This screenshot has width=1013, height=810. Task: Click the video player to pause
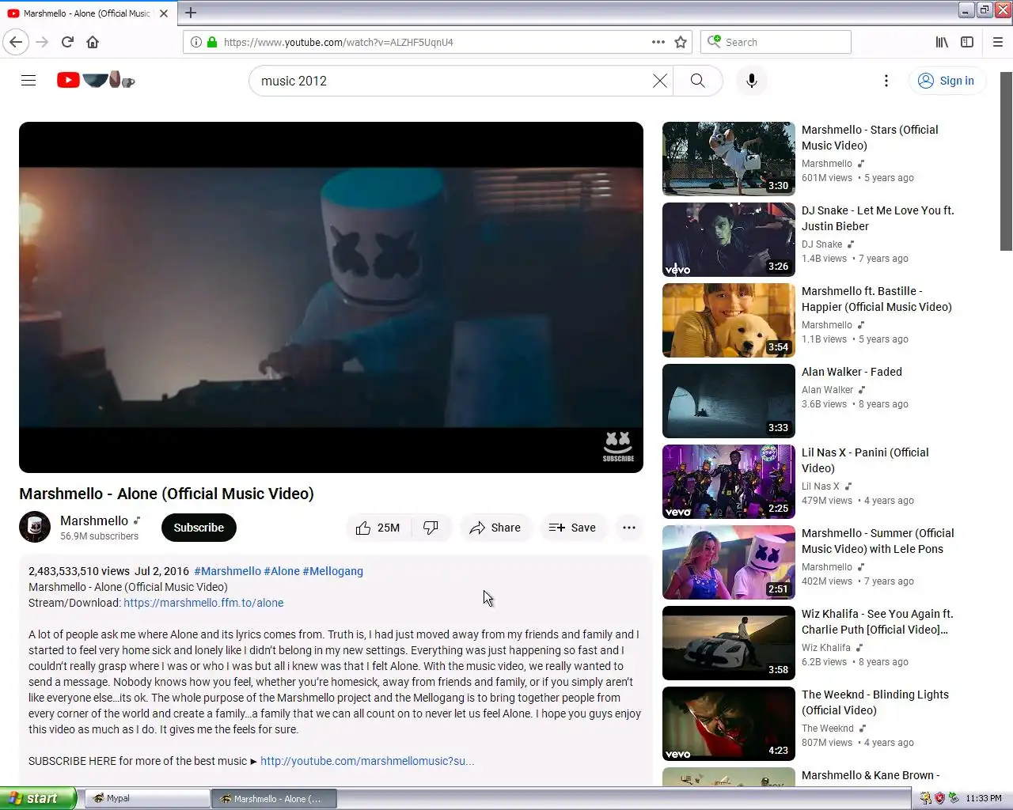pos(331,297)
